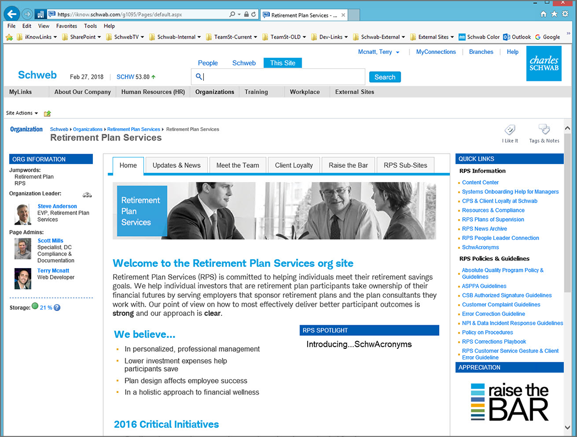Open the Content Center quick link
The image size is (577, 437).
pos(480,182)
